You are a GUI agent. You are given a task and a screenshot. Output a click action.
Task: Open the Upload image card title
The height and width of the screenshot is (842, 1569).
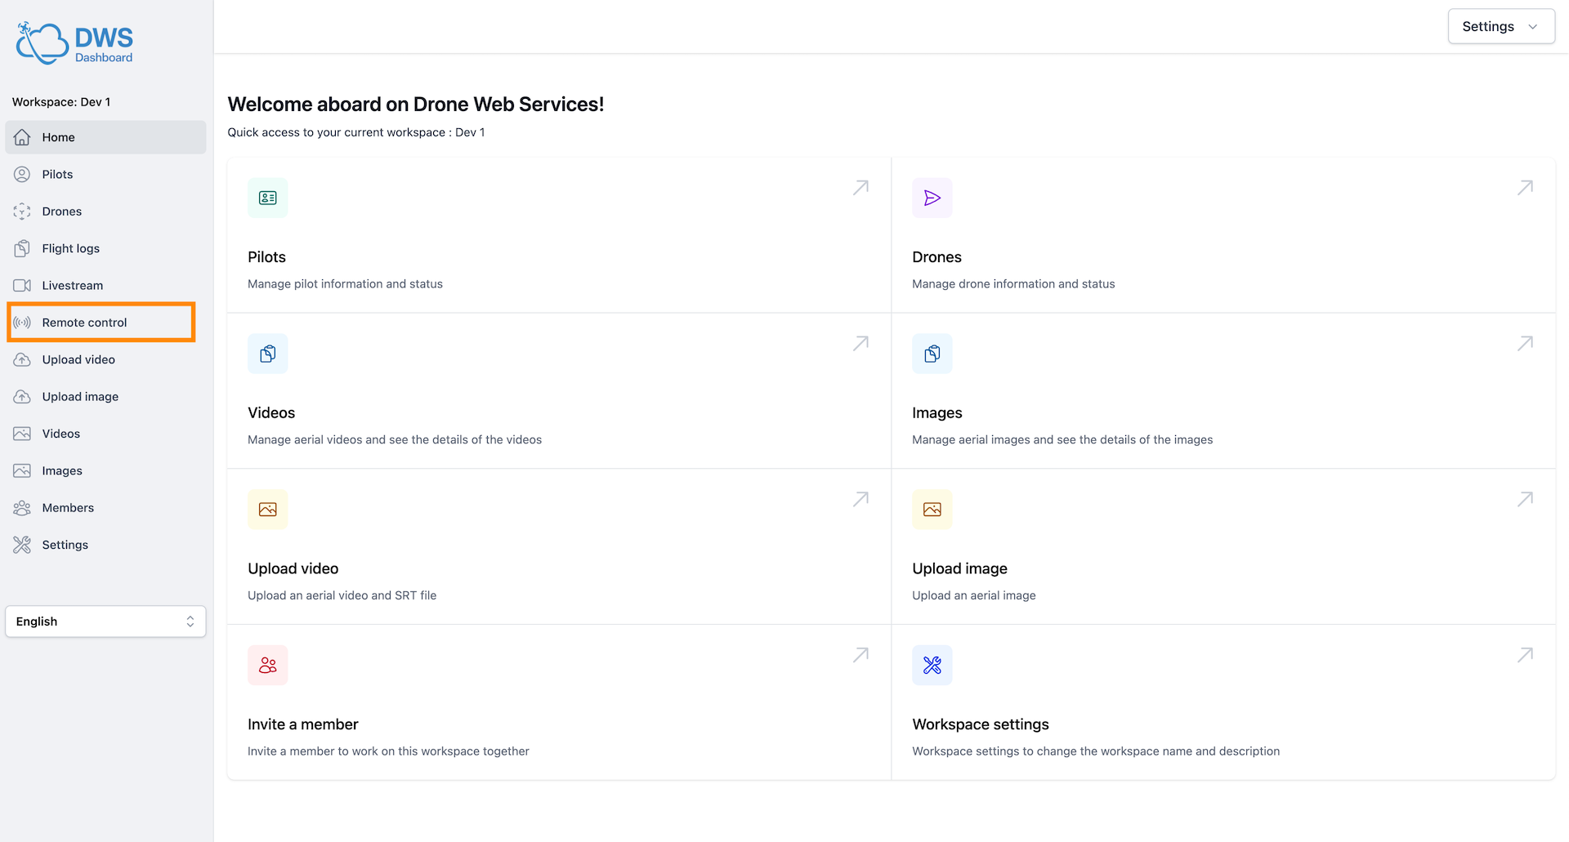(959, 568)
